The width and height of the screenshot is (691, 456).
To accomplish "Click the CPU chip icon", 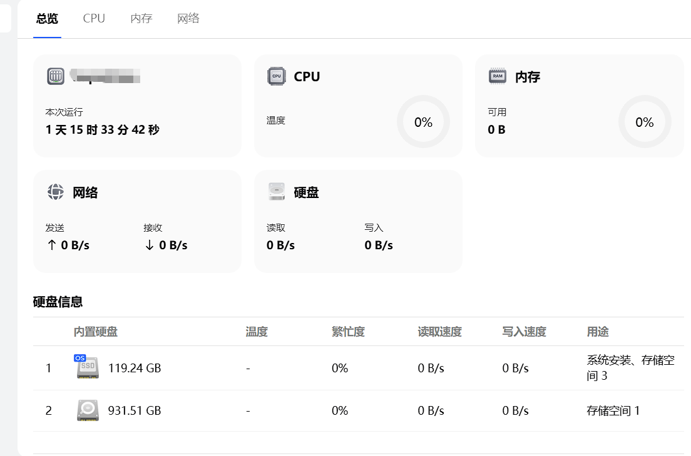I will coord(276,76).
